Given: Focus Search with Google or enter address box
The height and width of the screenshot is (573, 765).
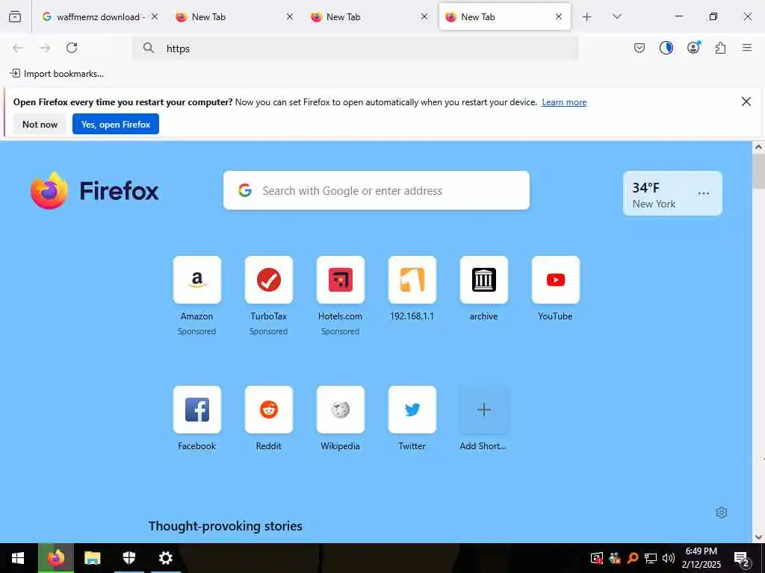Looking at the screenshot, I should pyautogui.click(x=377, y=190).
